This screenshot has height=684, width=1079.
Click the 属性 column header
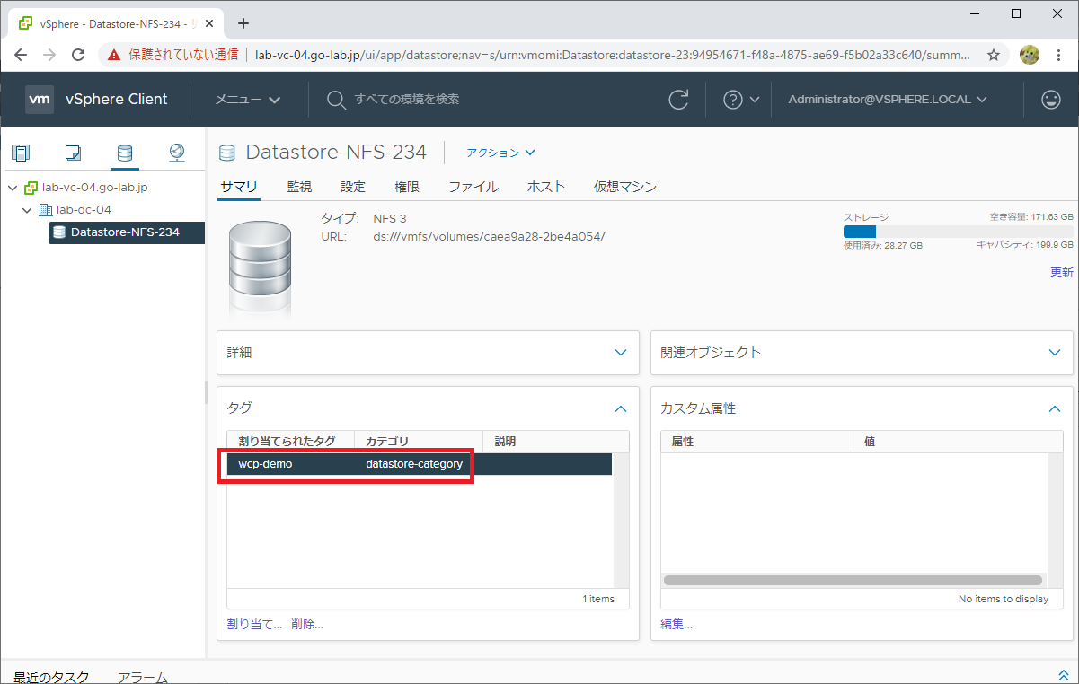tap(757, 442)
